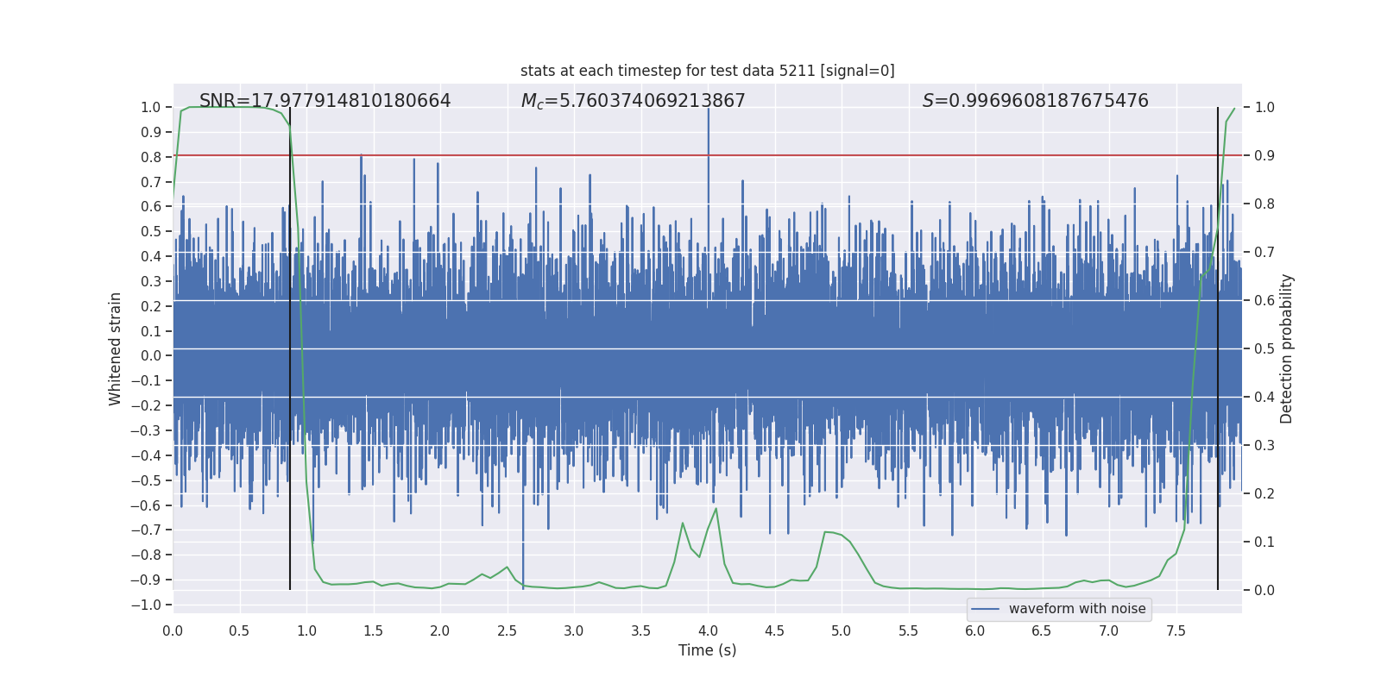
Task: Click the S=0.9969 annotation text
Action: tap(1035, 101)
